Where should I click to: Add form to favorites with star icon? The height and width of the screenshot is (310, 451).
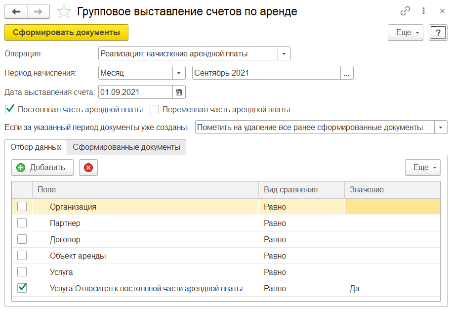point(64,11)
